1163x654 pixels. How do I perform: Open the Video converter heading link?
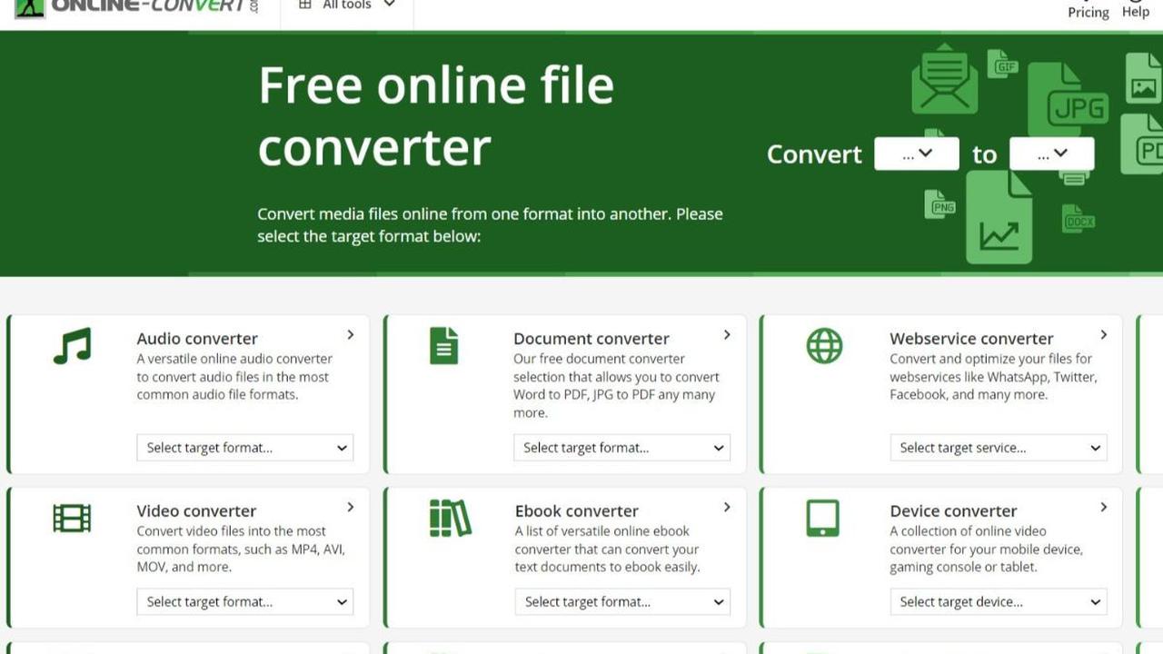coord(196,510)
